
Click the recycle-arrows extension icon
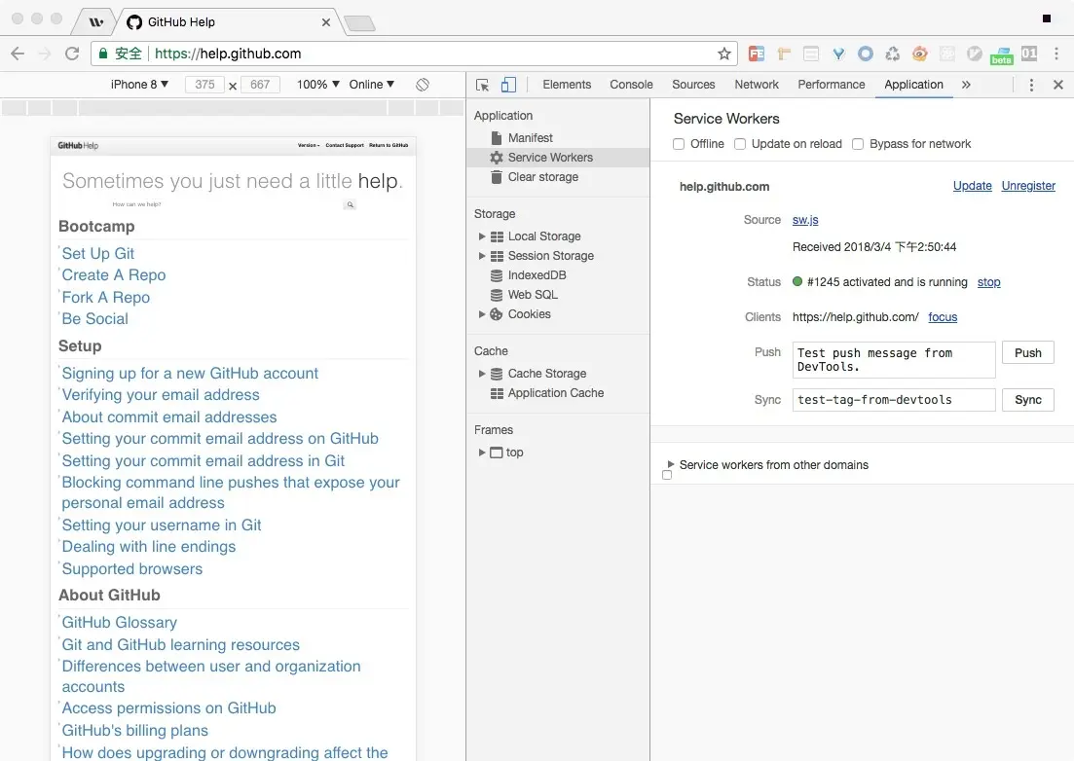[893, 54]
